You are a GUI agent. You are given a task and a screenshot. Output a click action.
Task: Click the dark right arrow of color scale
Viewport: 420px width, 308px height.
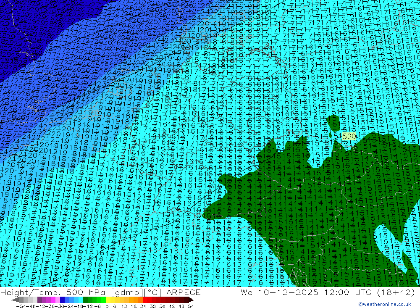click(x=191, y=300)
